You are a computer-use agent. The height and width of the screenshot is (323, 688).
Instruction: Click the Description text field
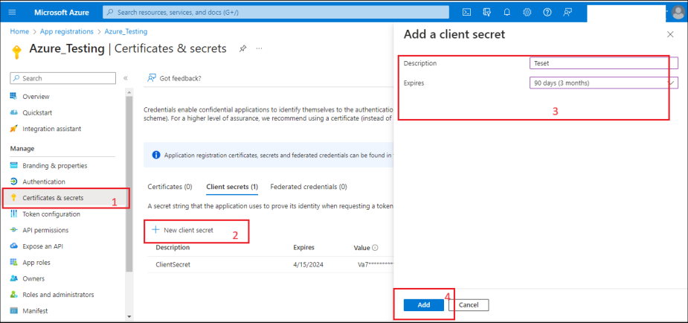(x=602, y=63)
